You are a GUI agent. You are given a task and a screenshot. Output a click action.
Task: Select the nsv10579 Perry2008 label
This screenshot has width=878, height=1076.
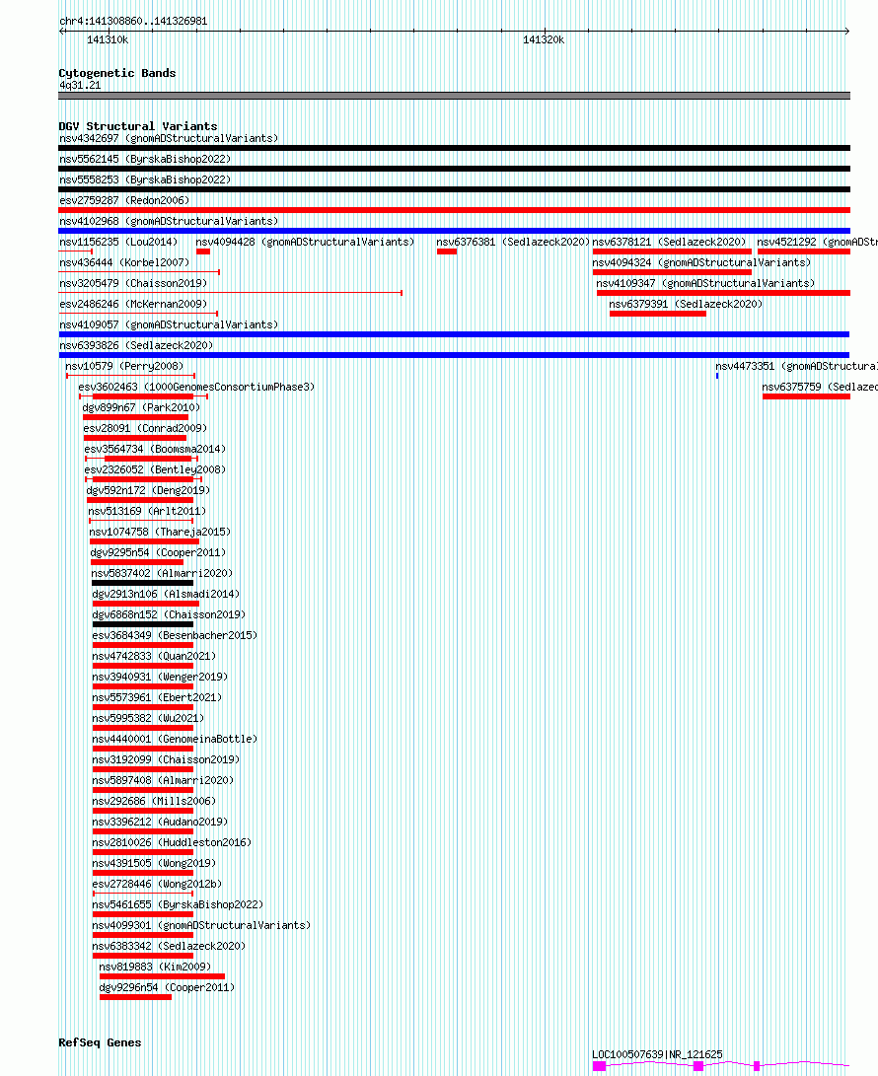point(124,367)
